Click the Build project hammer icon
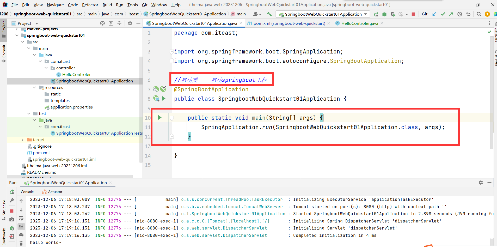Image resolution: width=497 pixels, height=247 pixels. (x=269, y=14)
